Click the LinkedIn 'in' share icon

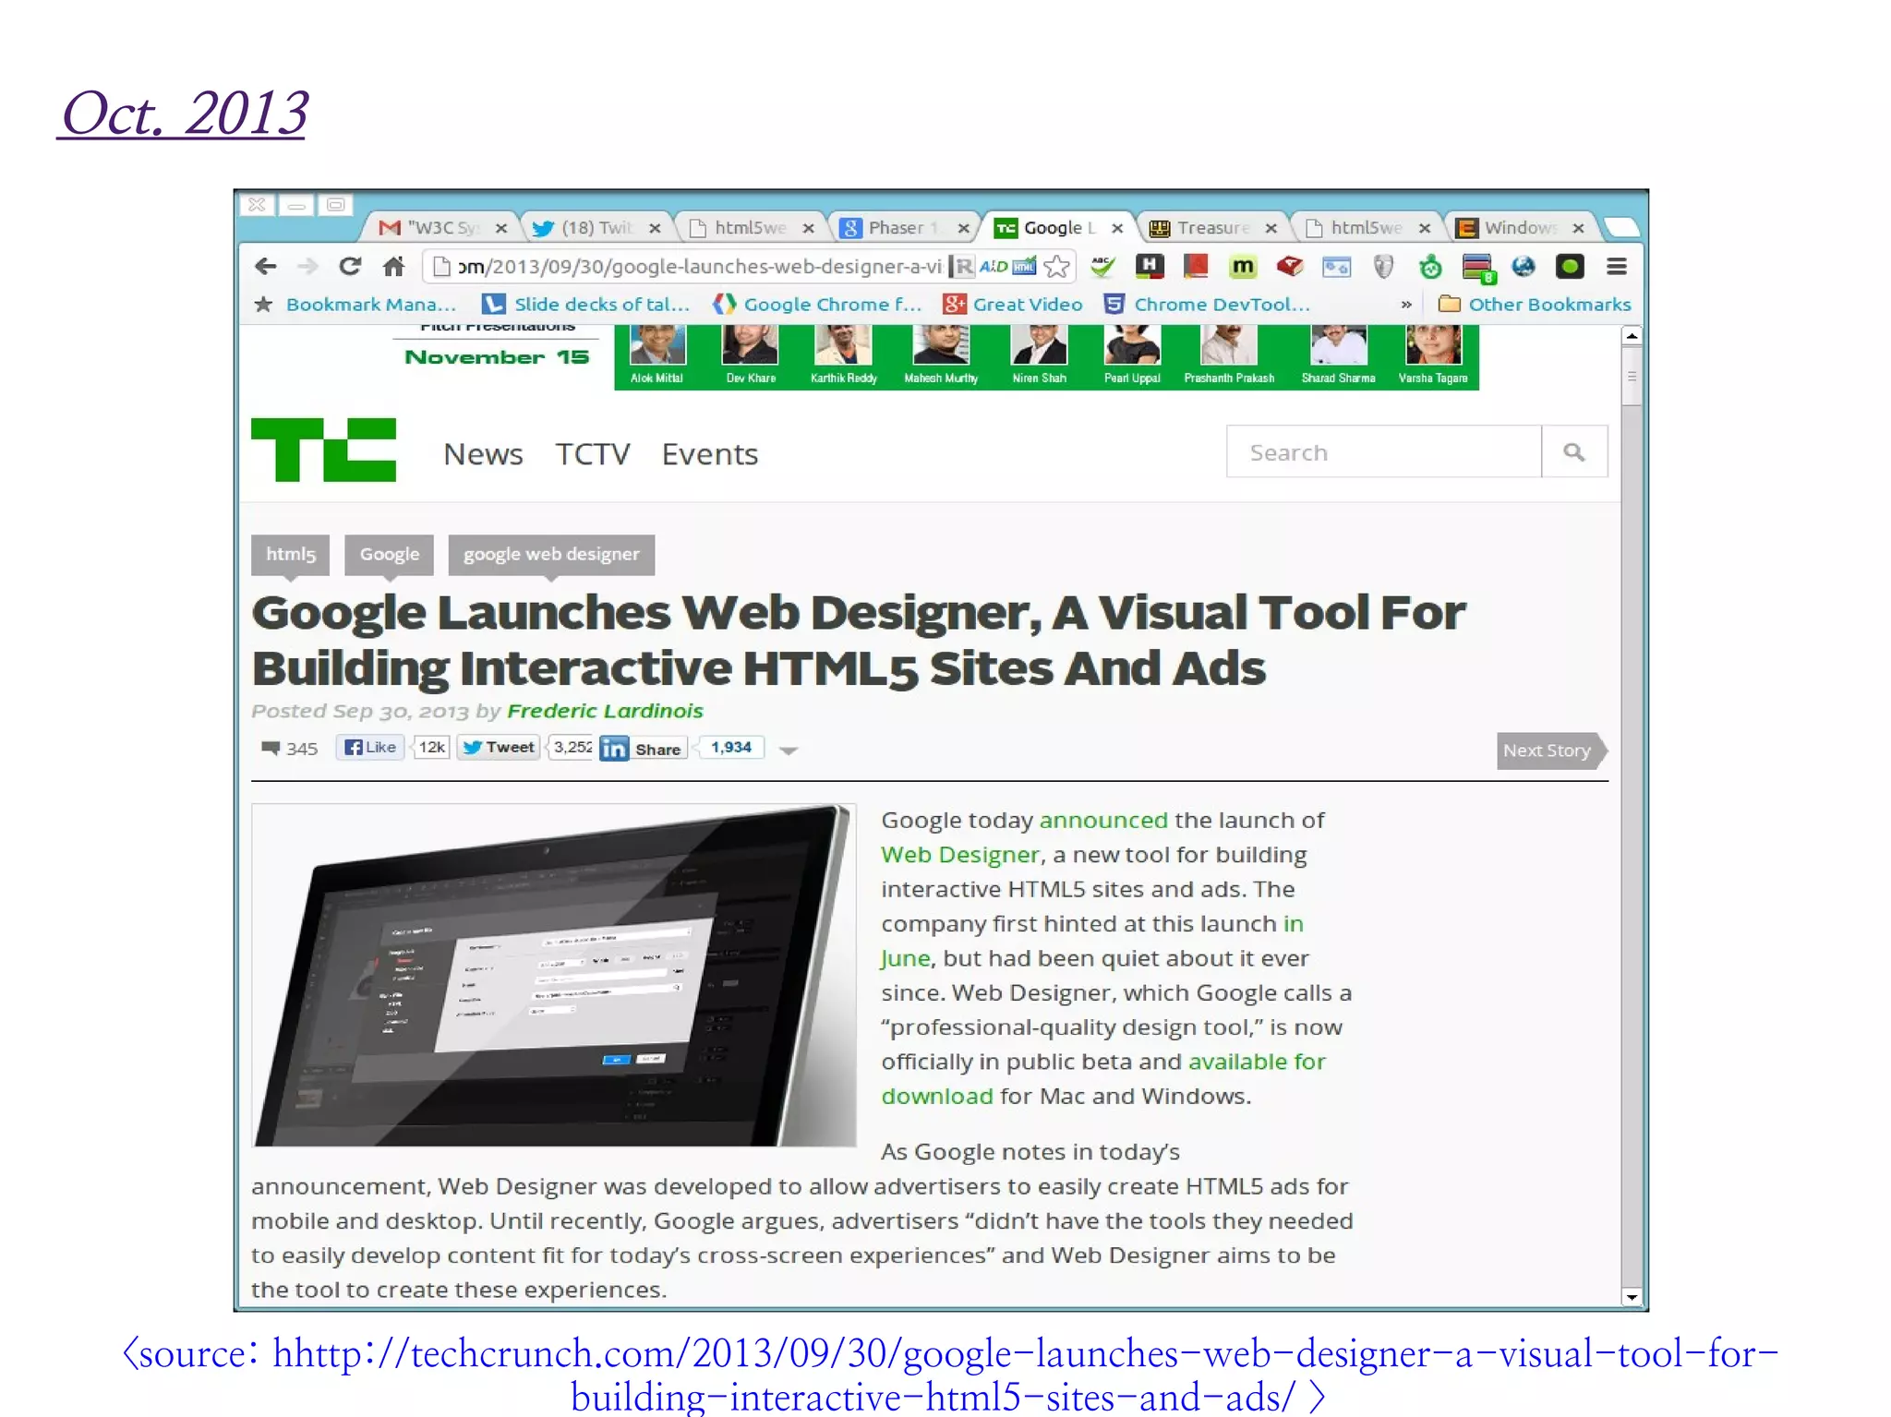(x=614, y=749)
